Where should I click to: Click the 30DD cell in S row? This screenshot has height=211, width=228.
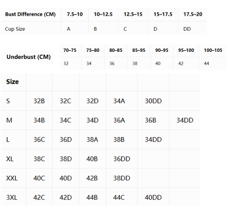click(x=153, y=101)
